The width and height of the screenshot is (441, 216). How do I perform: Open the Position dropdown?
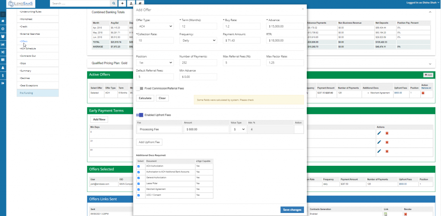coord(155,63)
